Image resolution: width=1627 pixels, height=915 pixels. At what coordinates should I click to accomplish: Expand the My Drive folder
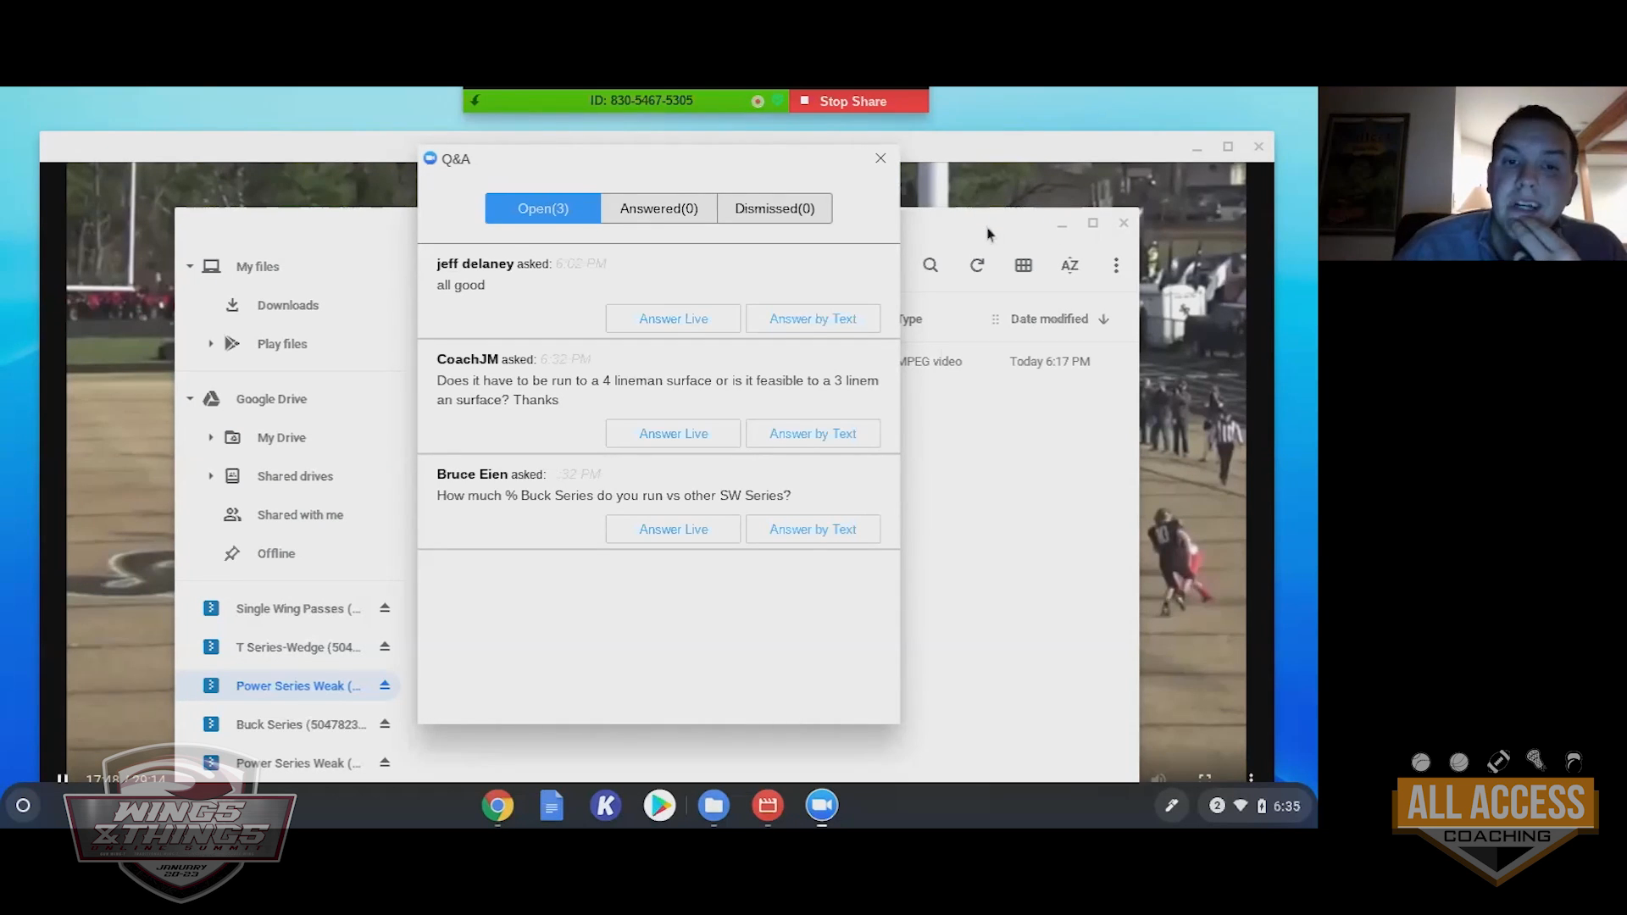point(211,438)
